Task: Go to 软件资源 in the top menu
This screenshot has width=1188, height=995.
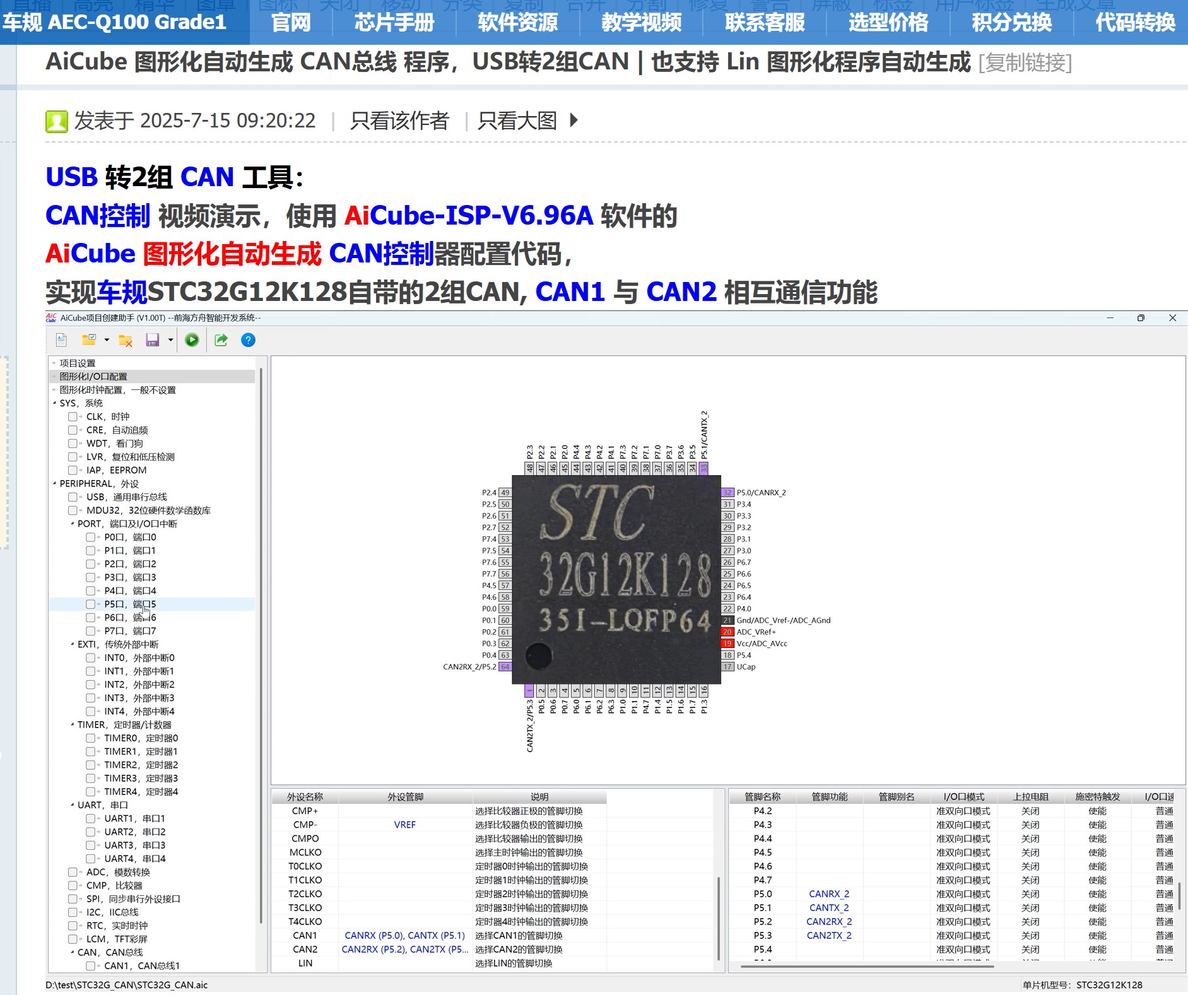Action: (518, 22)
